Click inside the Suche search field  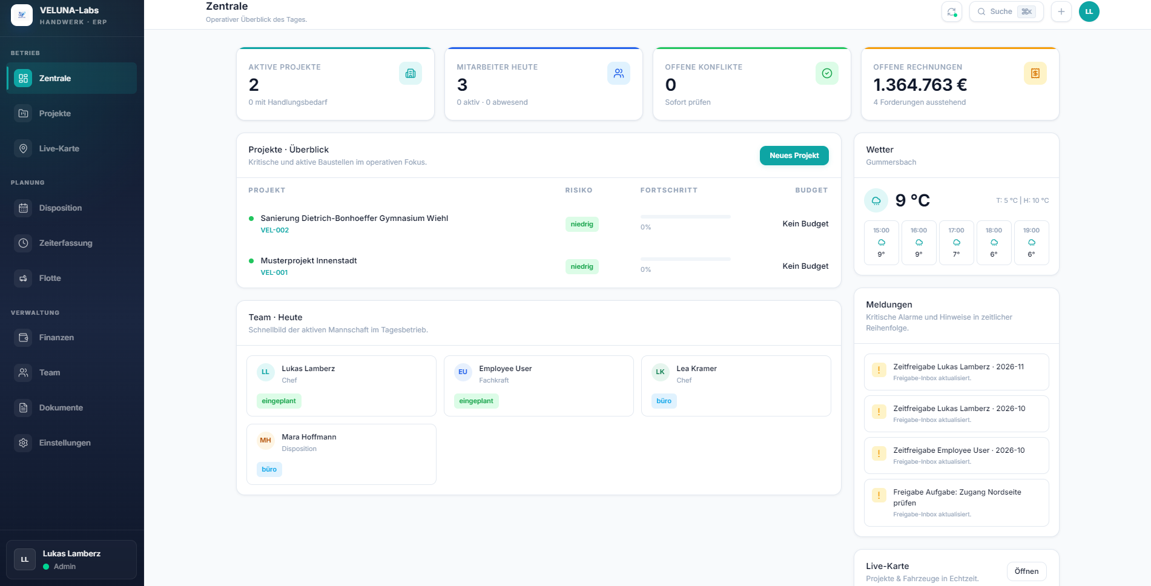coord(1005,12)
